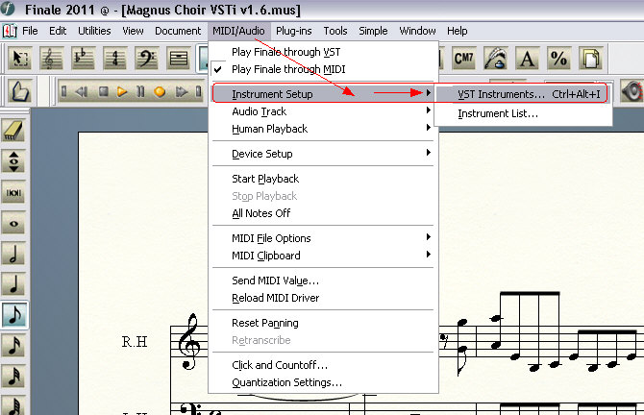Activate the Clef tool bass clef icon
This screenshot has height=415, width=644.
point(147,59)
